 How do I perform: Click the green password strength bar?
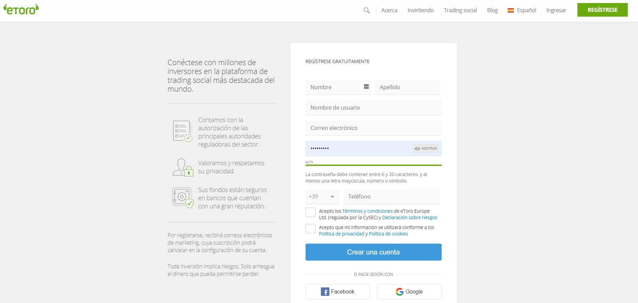point(374,165)
